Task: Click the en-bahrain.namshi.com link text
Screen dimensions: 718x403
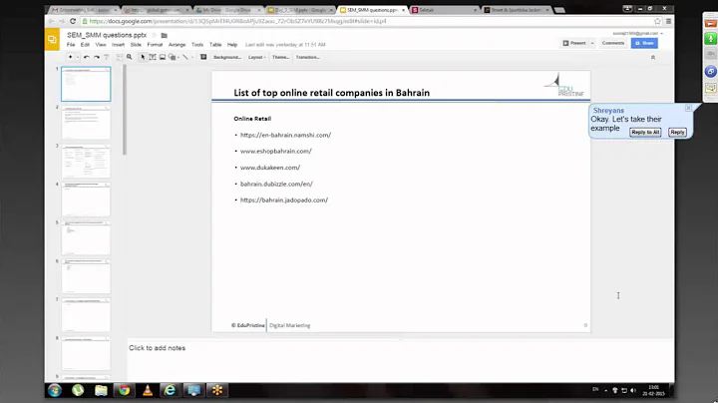Action: pyautogui.click(x=285, y=135)
